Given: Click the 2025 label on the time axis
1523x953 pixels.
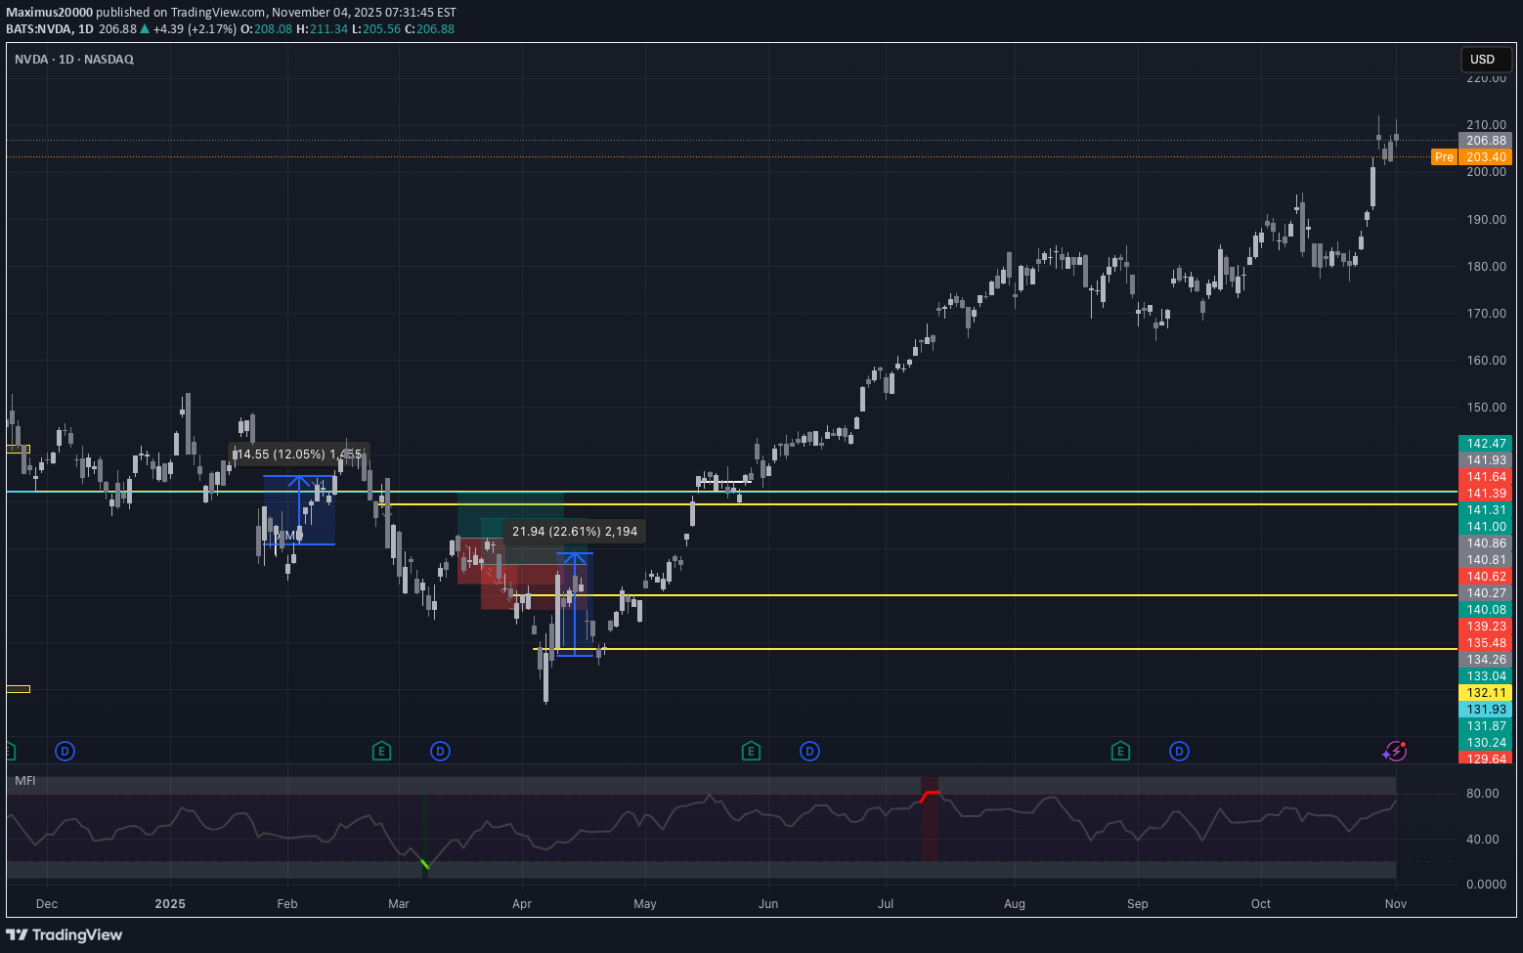Looking at the screenshot, I should point(170,903).
